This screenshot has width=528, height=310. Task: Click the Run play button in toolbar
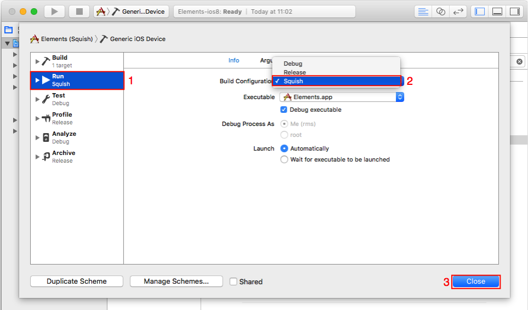tap(54, 12)
